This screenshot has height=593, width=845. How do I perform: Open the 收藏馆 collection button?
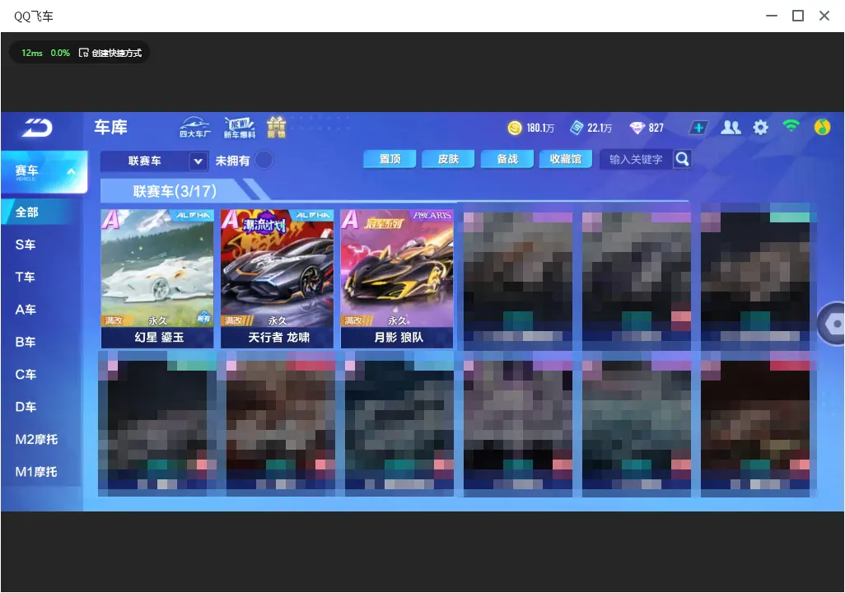pyautogui.click(x=565, y=159)
